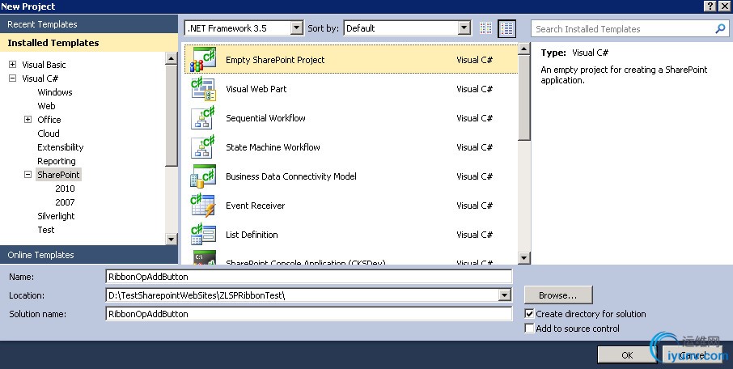733x369 pixels.
Task: Switch to small icons view
Action: [x=485, y=28]
